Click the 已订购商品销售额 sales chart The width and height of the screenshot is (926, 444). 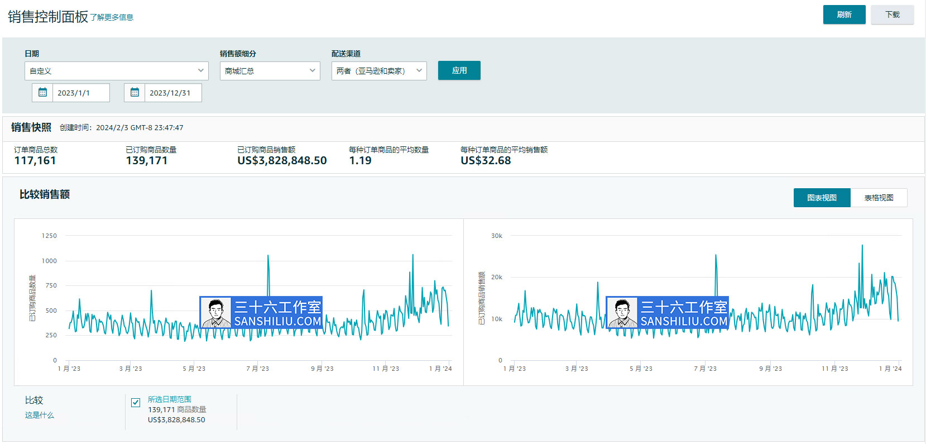pyautogui.click(x=688, y=302)
